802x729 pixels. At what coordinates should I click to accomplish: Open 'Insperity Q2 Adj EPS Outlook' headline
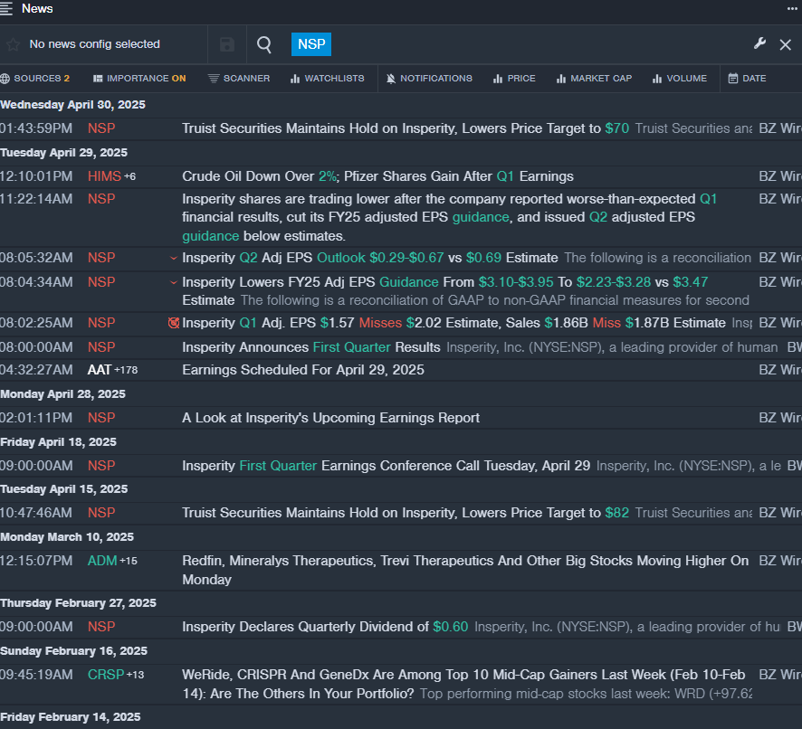click(370, 258)
